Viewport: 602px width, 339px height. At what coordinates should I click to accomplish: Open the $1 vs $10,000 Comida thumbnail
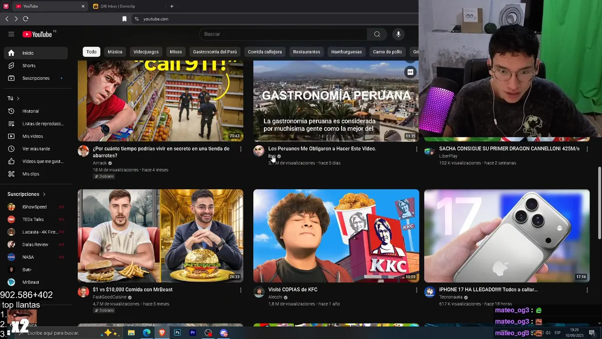(160, 236)
